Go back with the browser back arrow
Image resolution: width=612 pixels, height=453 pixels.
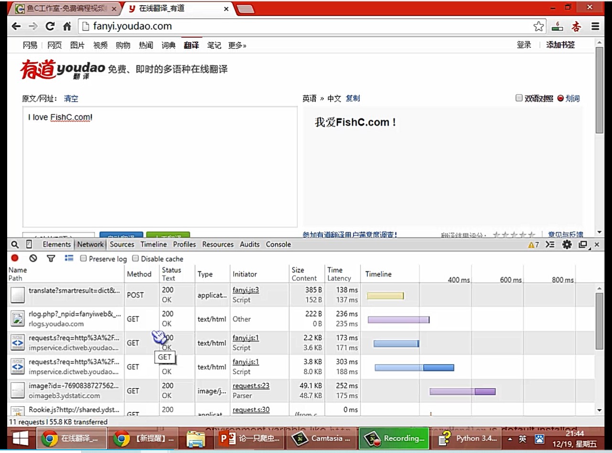(x=16, y=26)
